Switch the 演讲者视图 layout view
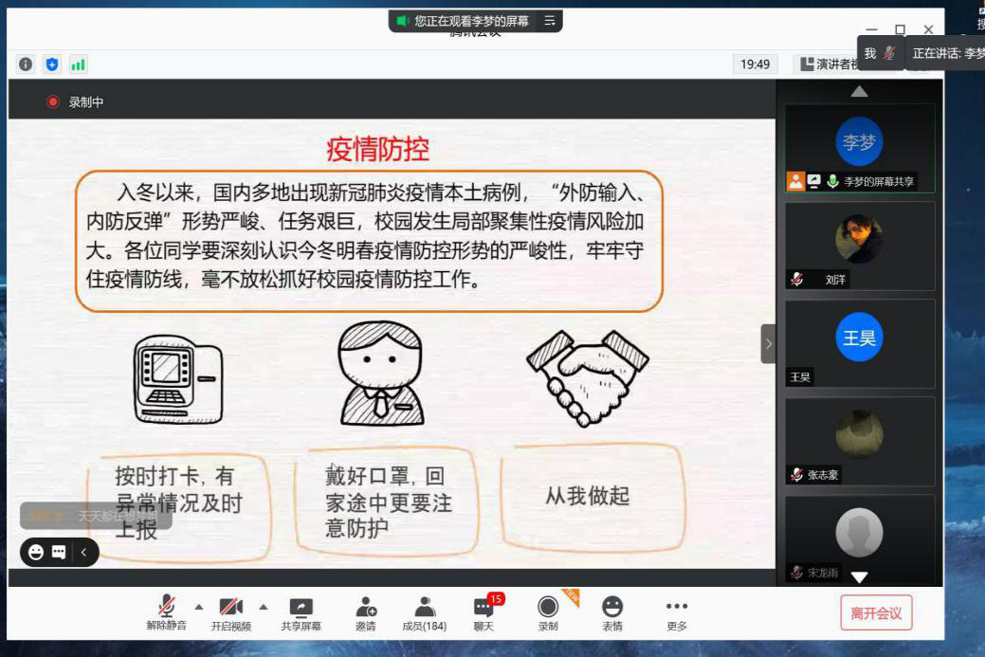Image resolution: width=985 pixels, height=657 pixels. tap(830, 64)
